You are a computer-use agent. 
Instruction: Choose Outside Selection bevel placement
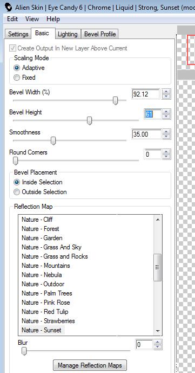point(17,192)
